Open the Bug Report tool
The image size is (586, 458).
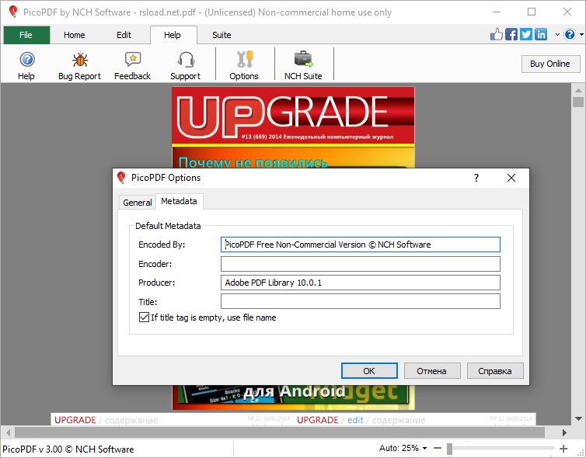coord(79,66)
